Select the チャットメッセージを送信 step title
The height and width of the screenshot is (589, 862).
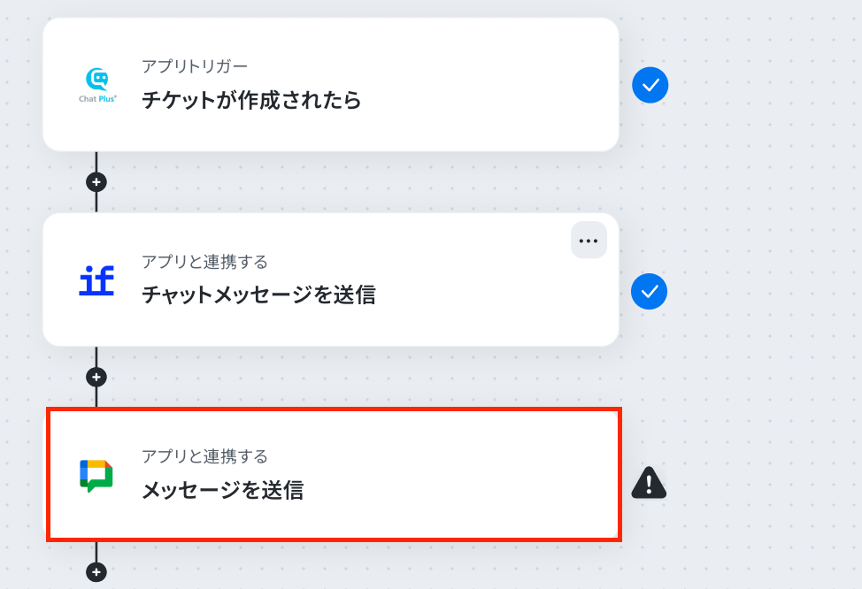(x=258, y=295)
